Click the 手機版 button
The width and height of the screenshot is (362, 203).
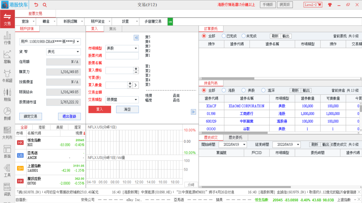[268, 5]
